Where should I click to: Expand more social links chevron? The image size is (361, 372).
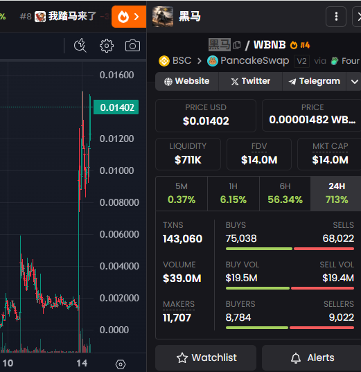[354, 82]
